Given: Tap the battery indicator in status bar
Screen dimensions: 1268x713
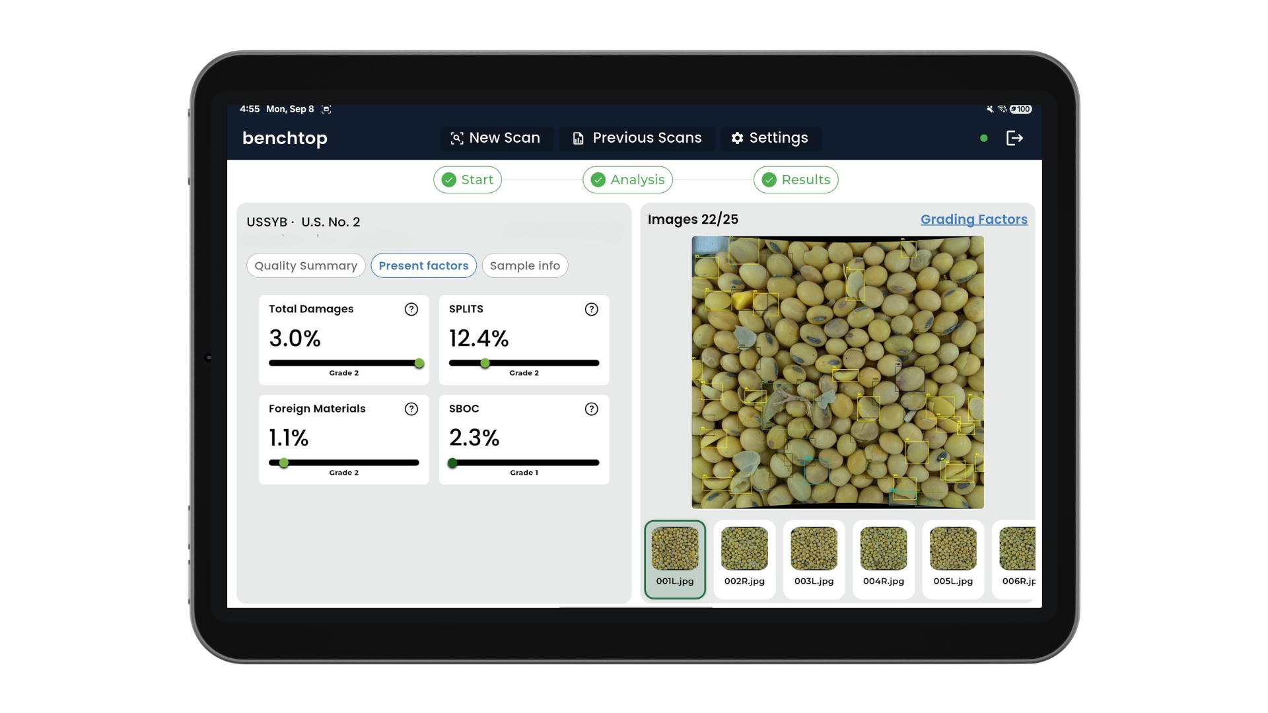Looking at the screenshot, I should point(1020,110).
